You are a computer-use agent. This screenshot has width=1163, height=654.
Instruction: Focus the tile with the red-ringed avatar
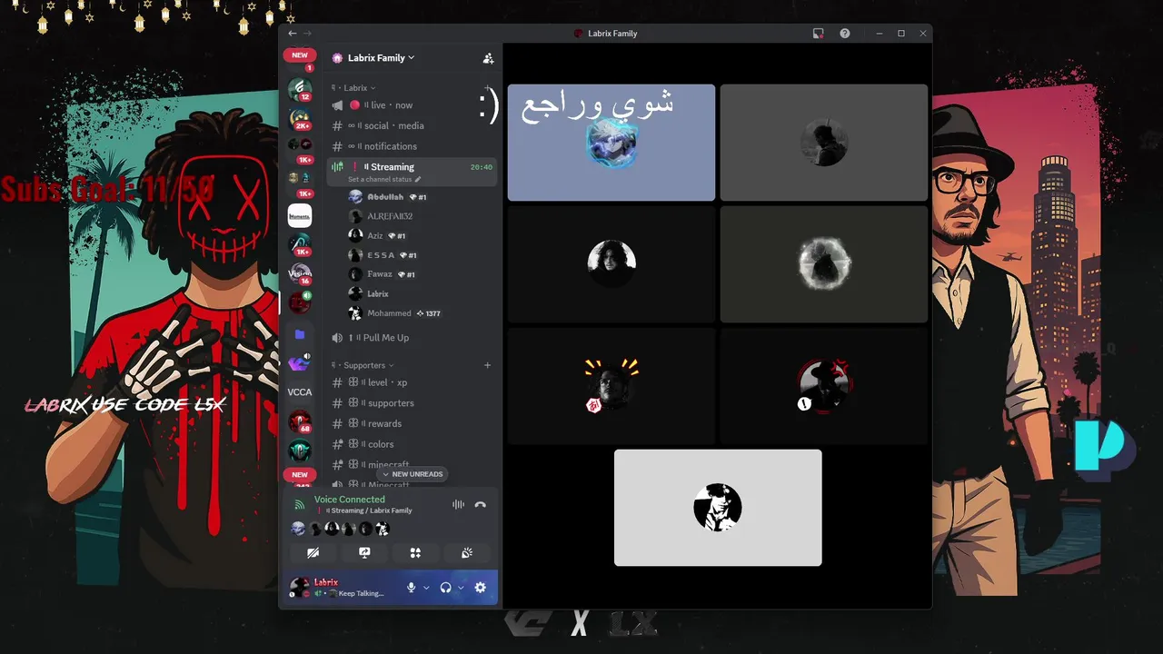click(824, 386)
